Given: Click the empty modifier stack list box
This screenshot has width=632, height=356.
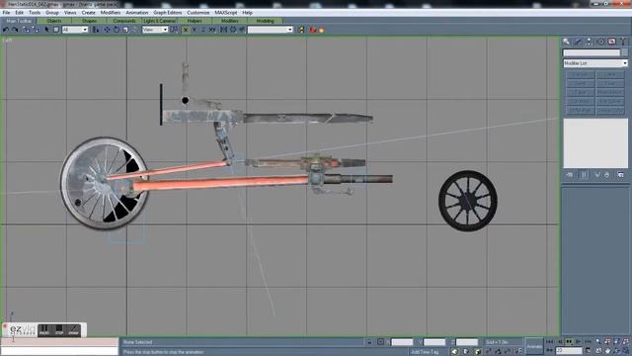Looking at the screenshot, I should [595, 142].
